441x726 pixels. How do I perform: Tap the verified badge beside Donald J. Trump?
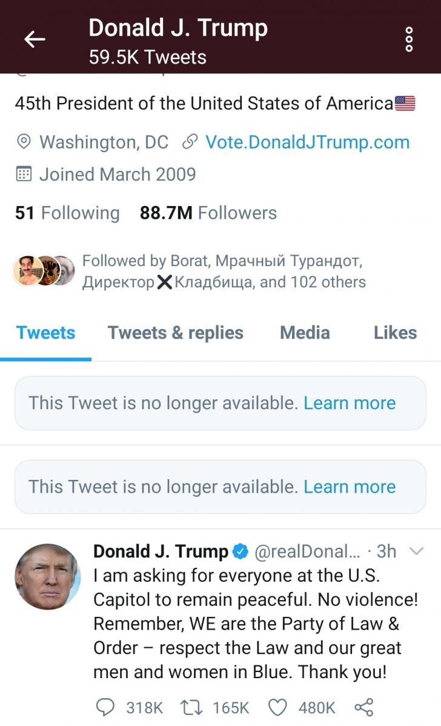240,551
